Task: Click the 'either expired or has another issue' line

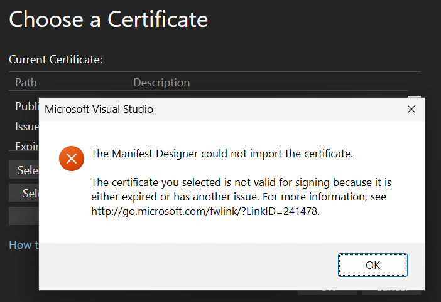Action: [239, 197]
